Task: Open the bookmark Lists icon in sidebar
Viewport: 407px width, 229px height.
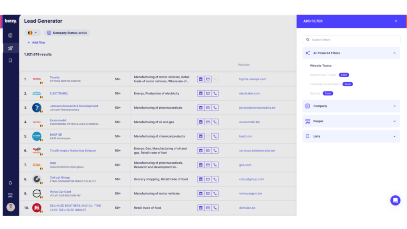Action: point(10,60)
